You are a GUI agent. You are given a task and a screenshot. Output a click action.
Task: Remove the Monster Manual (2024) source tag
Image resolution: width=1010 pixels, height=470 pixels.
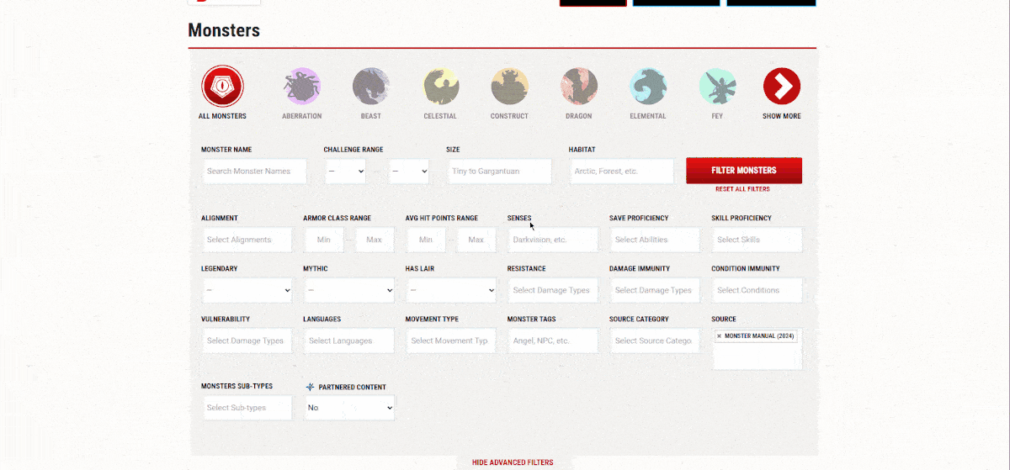pos(719,336)
